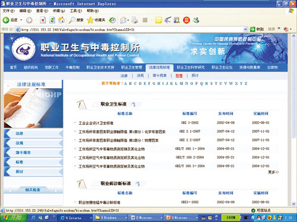
Task: Click the Refresh page icon
Action: point(52,20)
